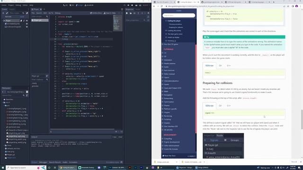Viewport: 303px width, 170px height.
Task: Select playerGrey_walk1.png in FileSystem
Action: click(17, 139)
